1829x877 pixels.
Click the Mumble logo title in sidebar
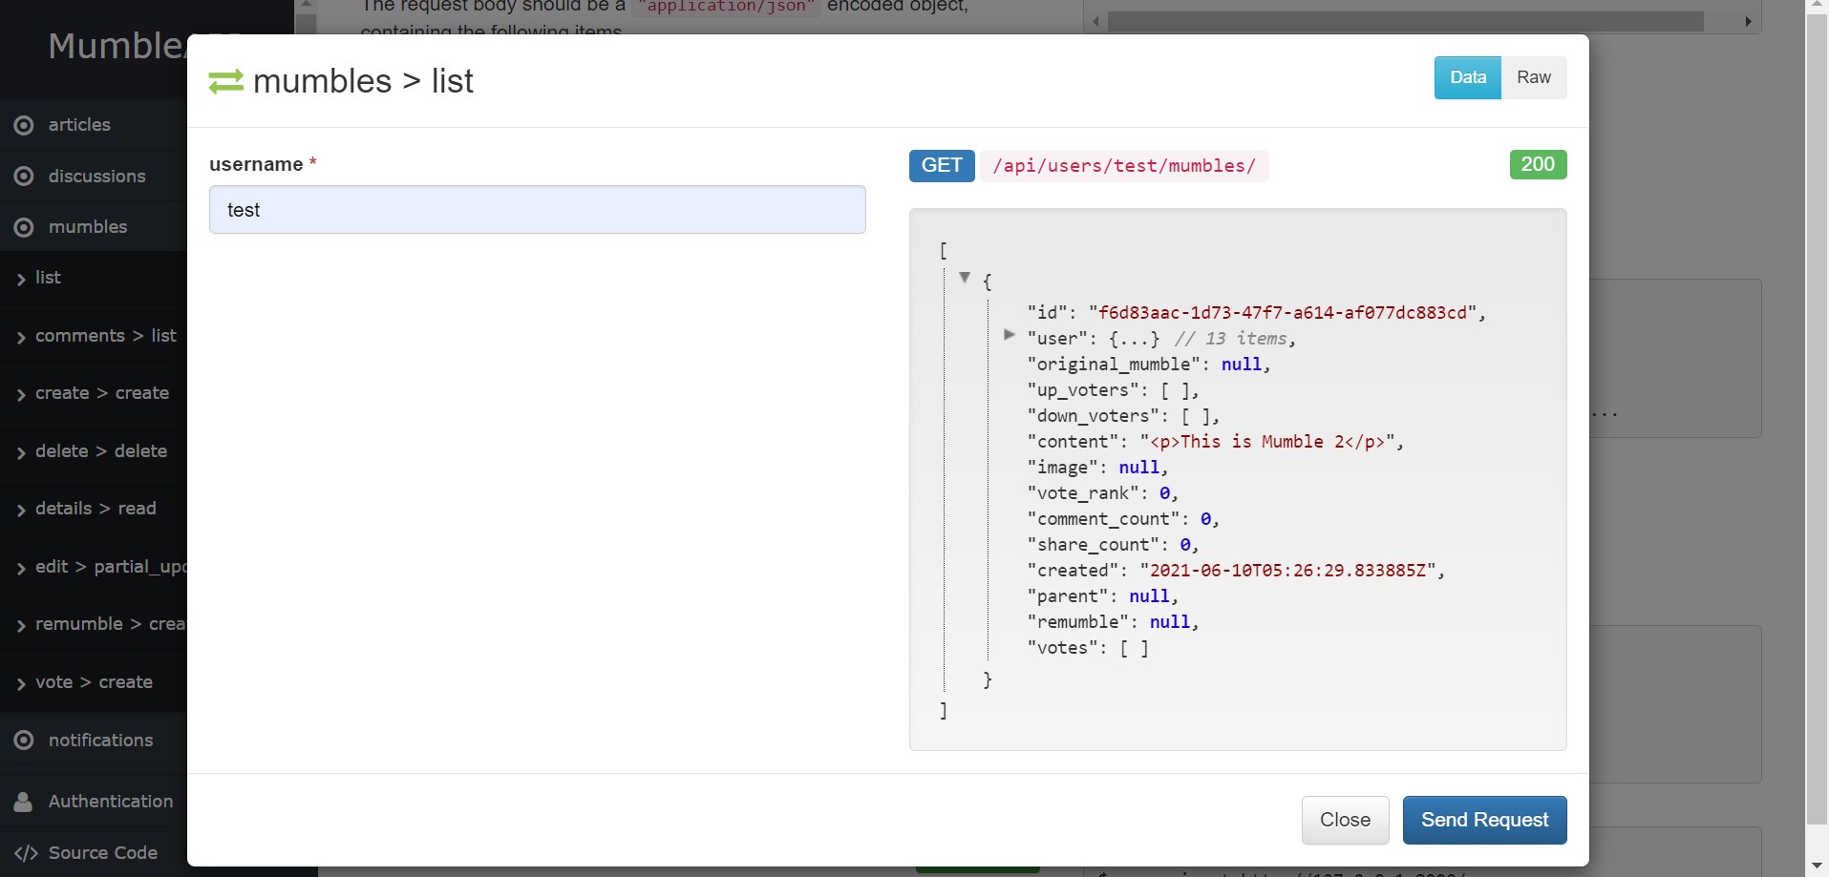coord(116,46)
